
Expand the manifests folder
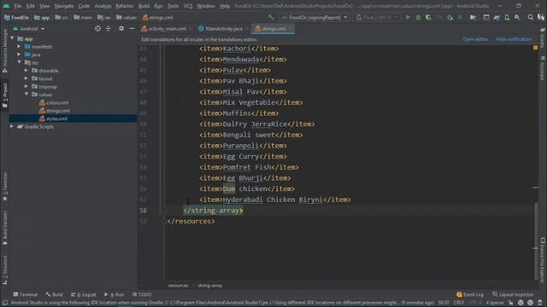[x=19, y=46]
